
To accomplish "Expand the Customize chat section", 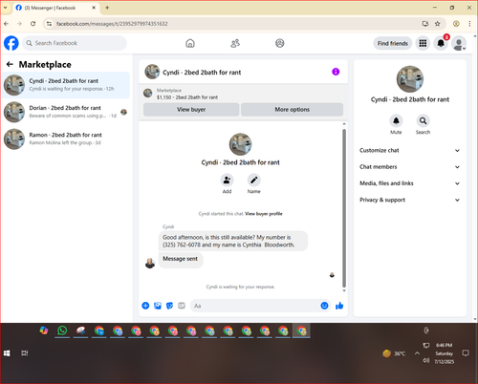I will coord(409,150).
